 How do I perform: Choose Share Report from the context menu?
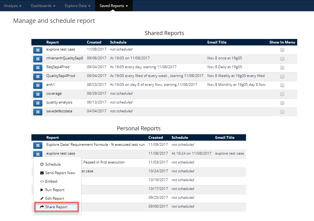pyautogui.click(x=56, y=207)
